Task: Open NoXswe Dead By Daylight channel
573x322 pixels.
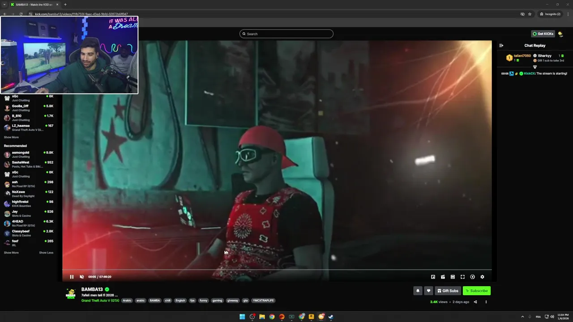Action: (29, 194)
